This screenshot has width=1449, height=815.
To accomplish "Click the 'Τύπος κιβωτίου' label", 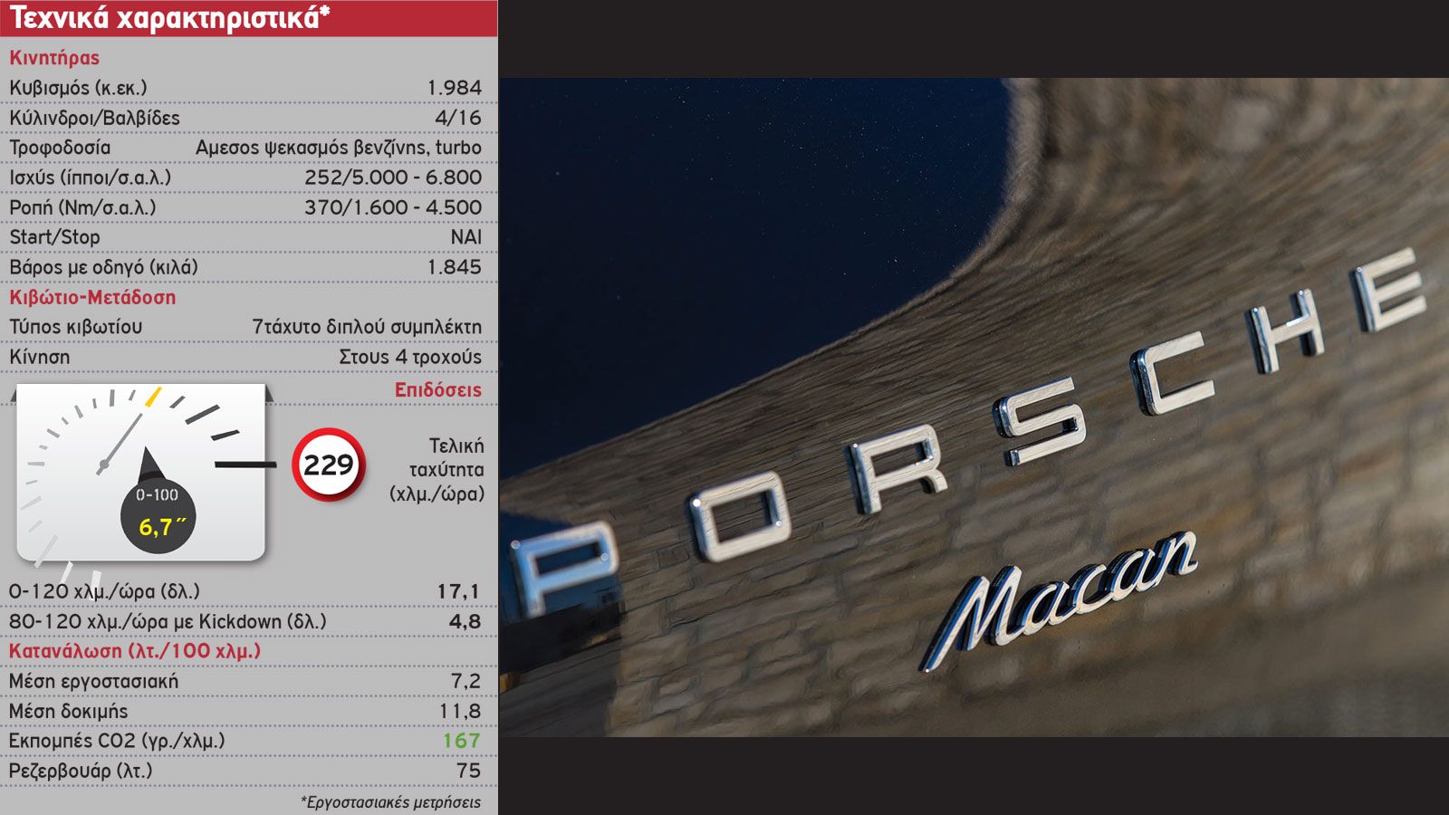I will click(x=75, y=327).
